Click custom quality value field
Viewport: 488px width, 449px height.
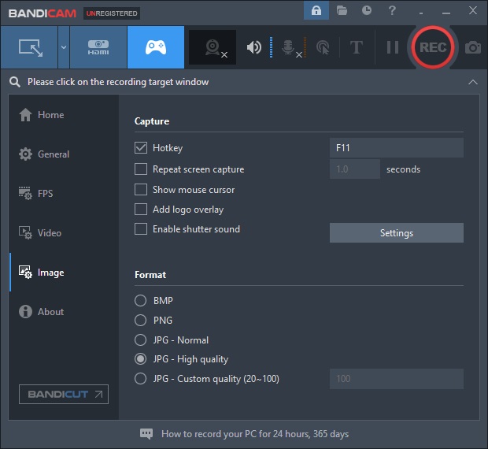(397, 379)
